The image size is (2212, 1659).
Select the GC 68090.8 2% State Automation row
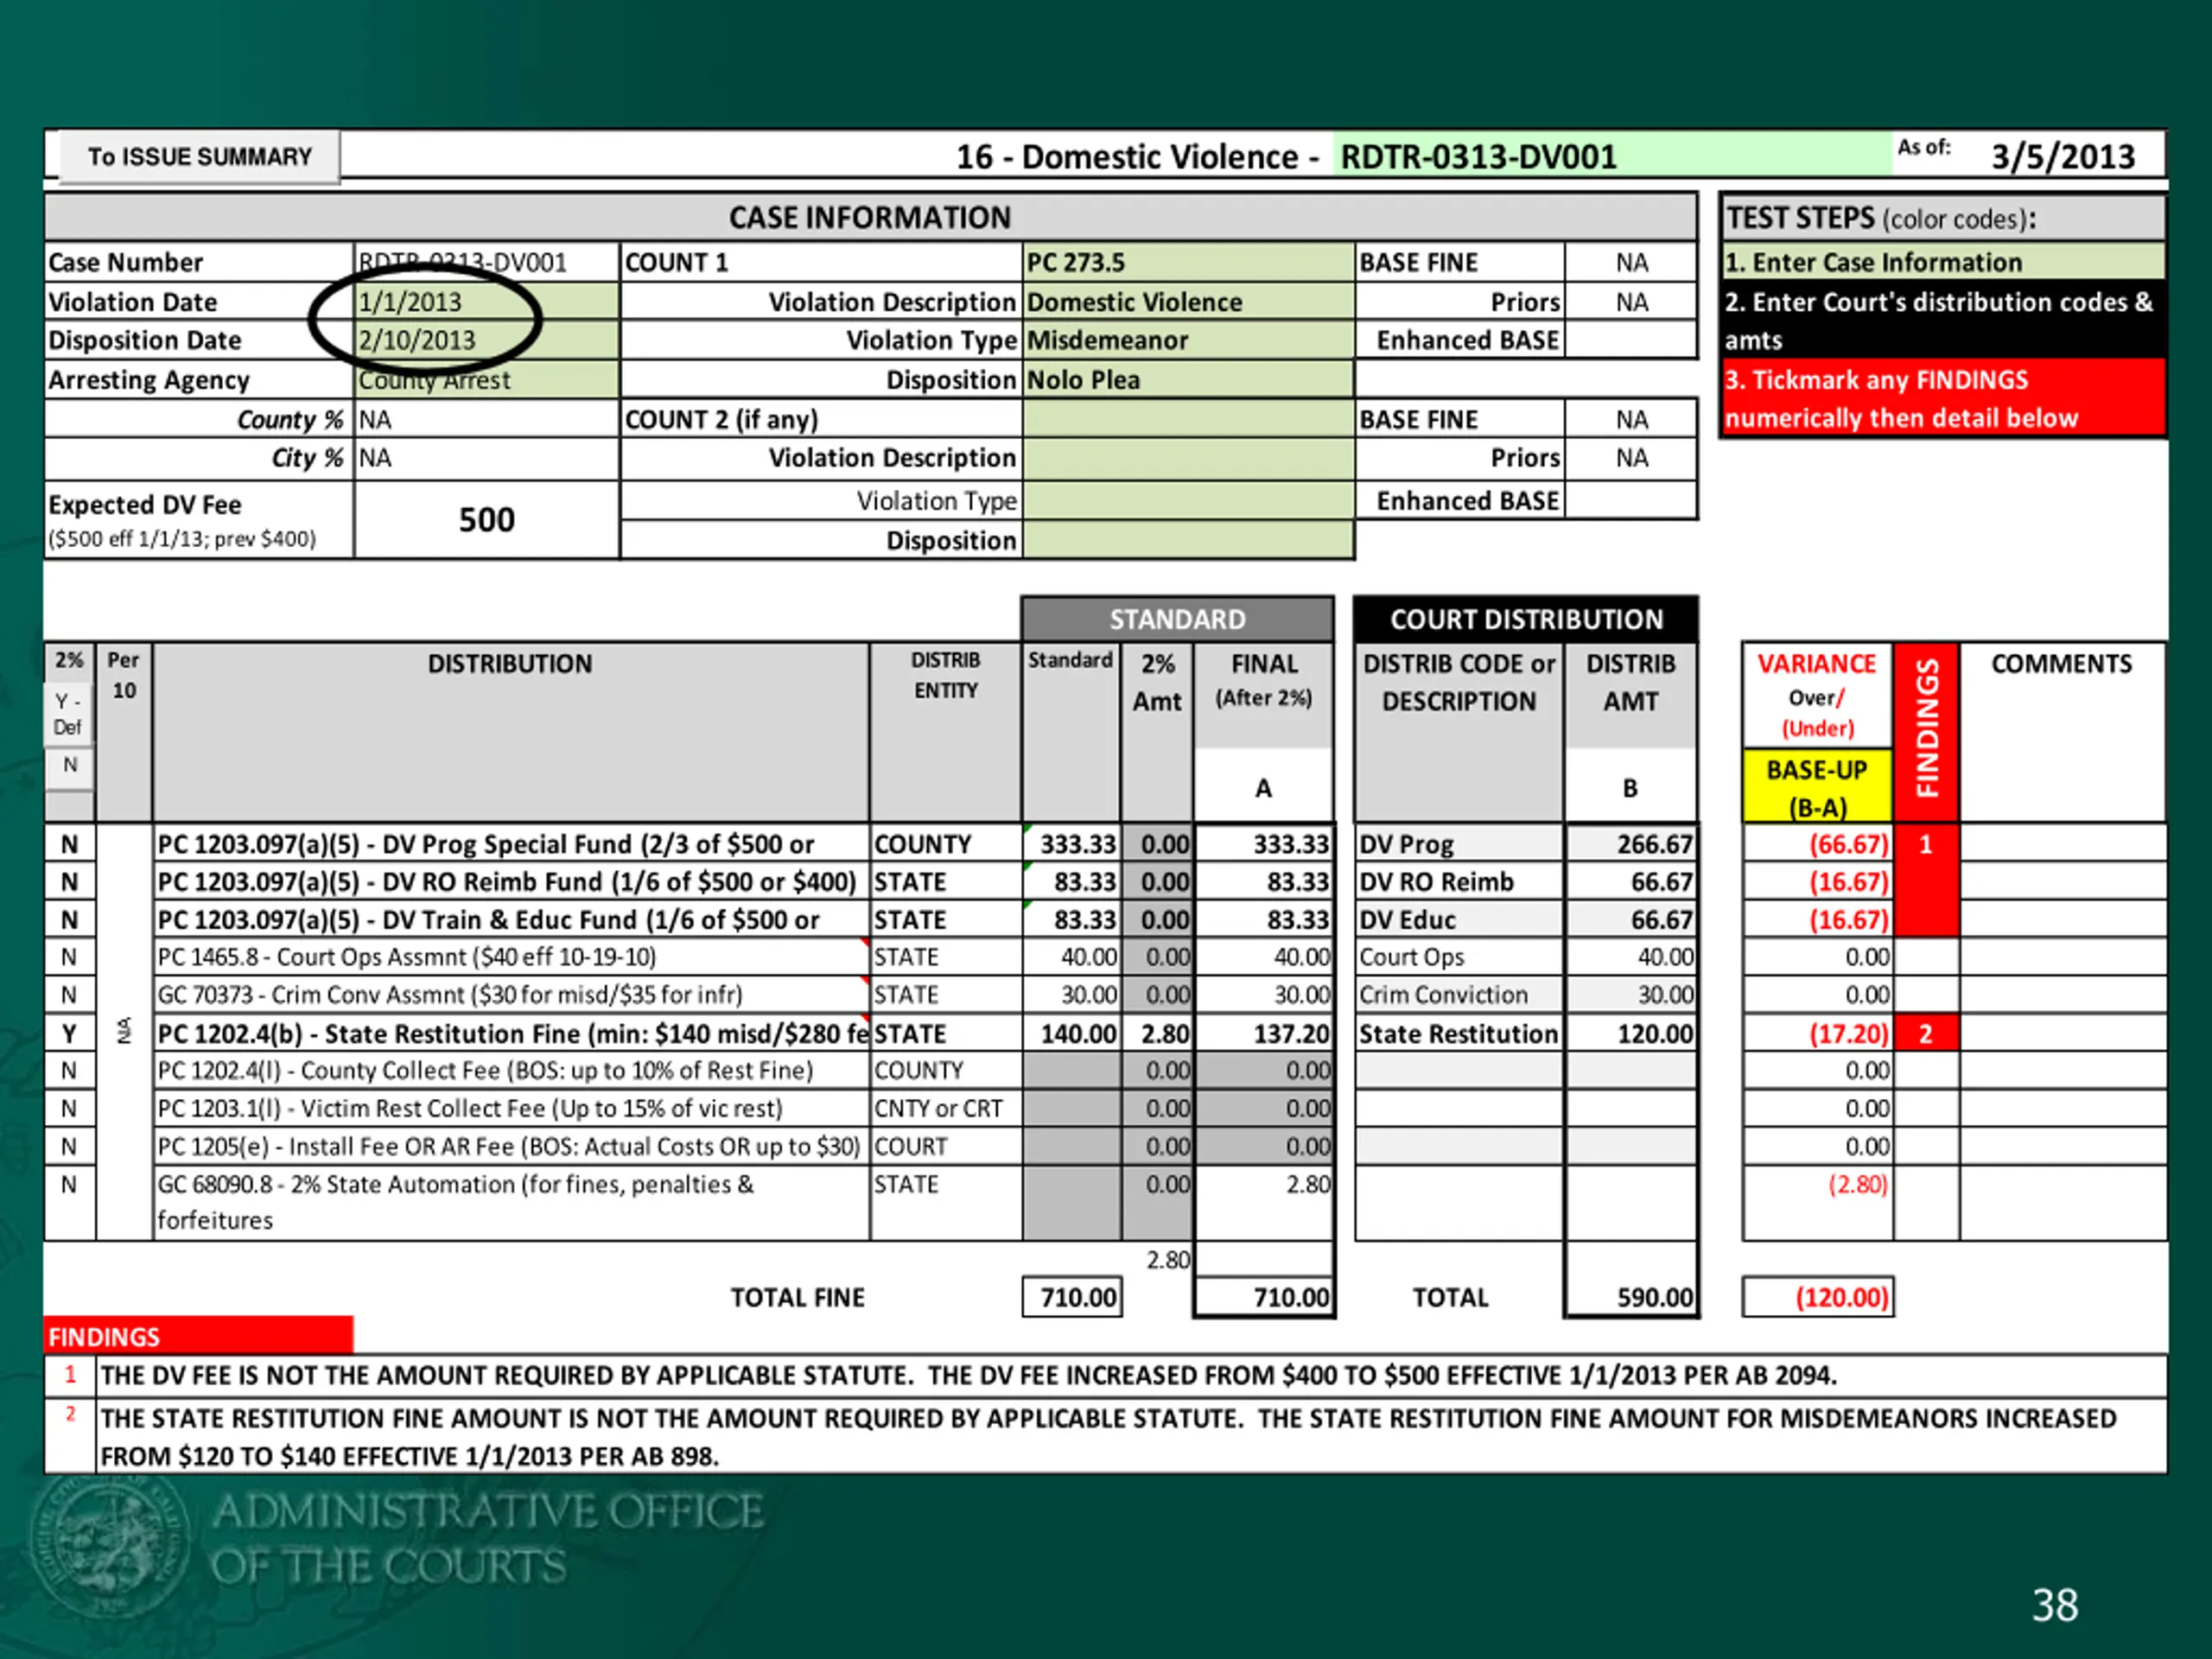(511, 1202)
